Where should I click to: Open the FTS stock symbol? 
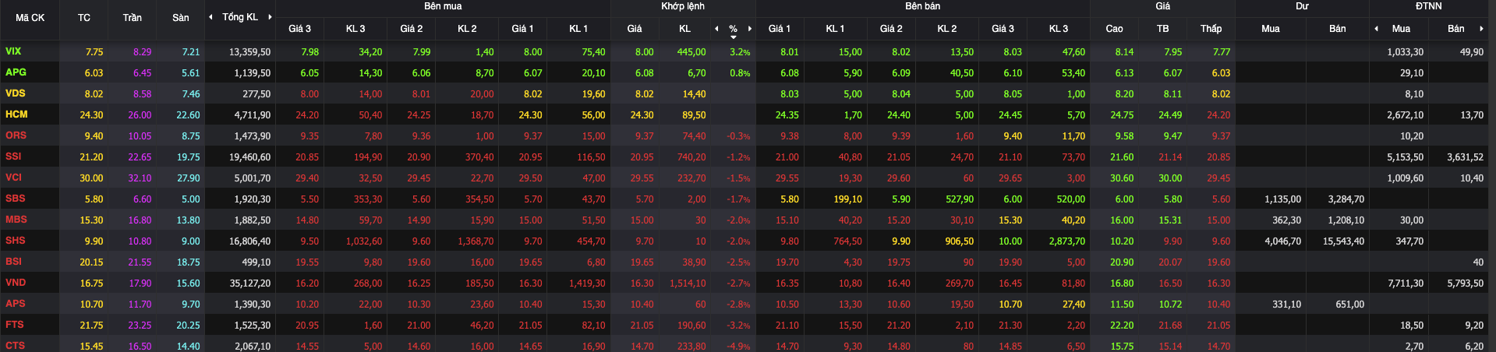(14, 325)
